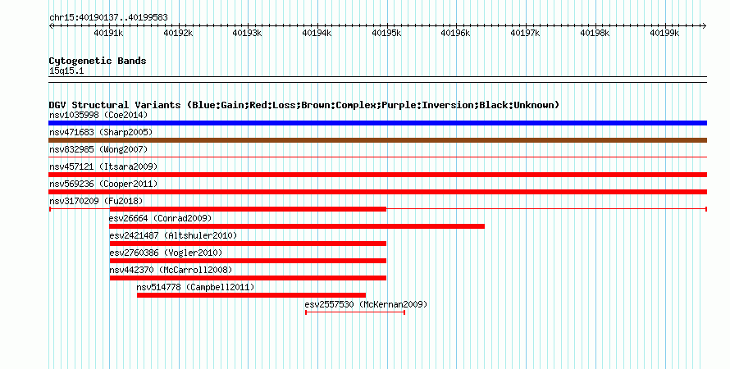The width and height of the screenshot is (730, 369).
Task: Click the nsv3170209 (Fu2018) label
Action: (x=96, y=201)
